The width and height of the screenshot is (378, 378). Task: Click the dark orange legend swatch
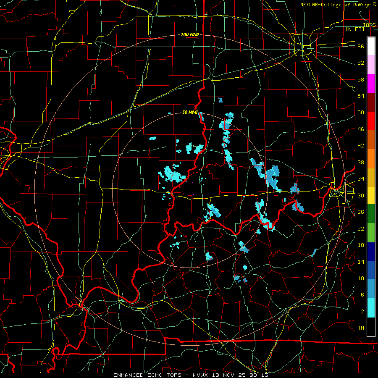(x=371, y=139)
